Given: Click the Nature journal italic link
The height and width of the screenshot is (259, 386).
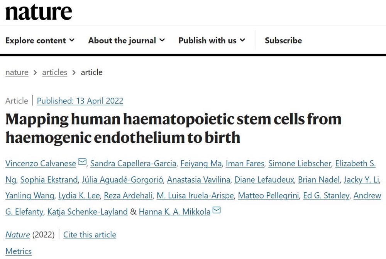Looking at the screenshot, I should (17, 235).
